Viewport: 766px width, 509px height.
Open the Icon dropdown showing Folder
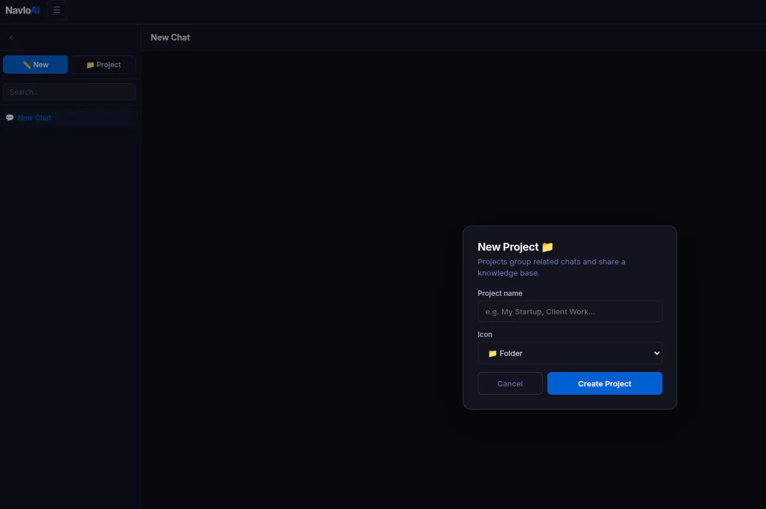pos(569,353)
